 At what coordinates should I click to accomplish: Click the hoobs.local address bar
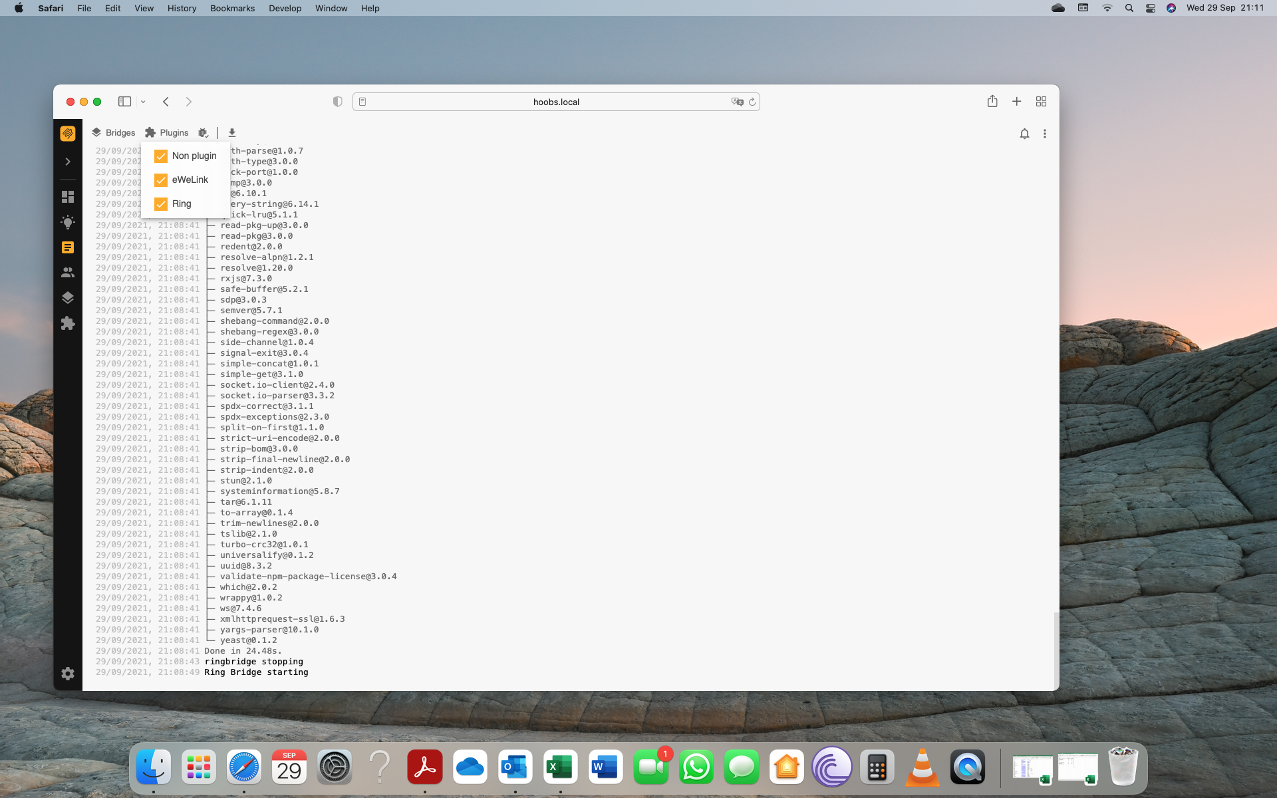pos(556,101)
